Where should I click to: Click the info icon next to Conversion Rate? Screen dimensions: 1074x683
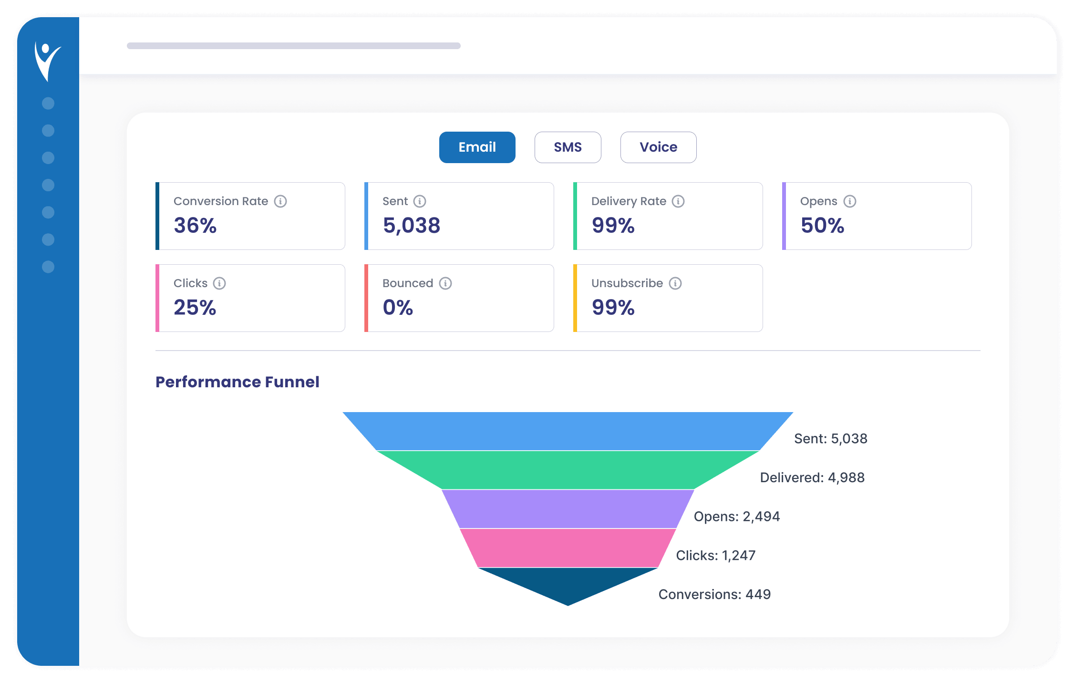pos(280,201)
